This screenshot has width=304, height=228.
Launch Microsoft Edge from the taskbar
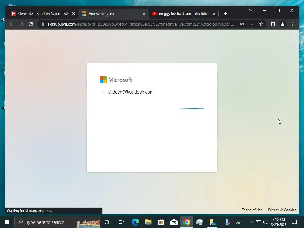click(135, 222)
